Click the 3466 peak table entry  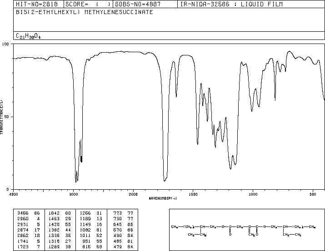[x=28, y=213]
